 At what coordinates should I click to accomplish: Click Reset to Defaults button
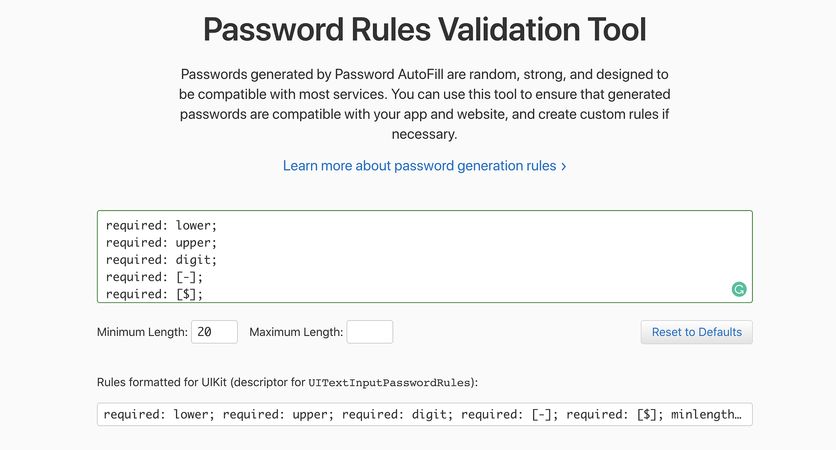point(696,332)
